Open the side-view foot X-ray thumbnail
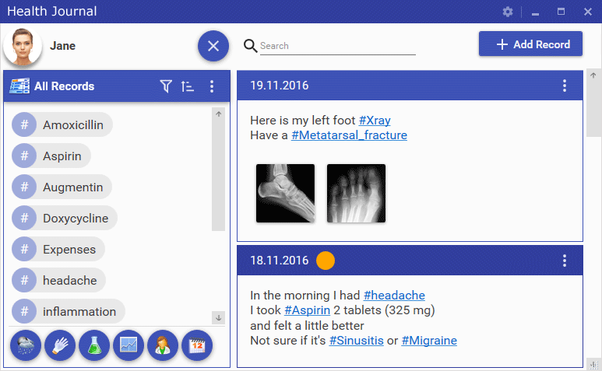The height and width of the screenshot is (371, 602). (286, 193)
